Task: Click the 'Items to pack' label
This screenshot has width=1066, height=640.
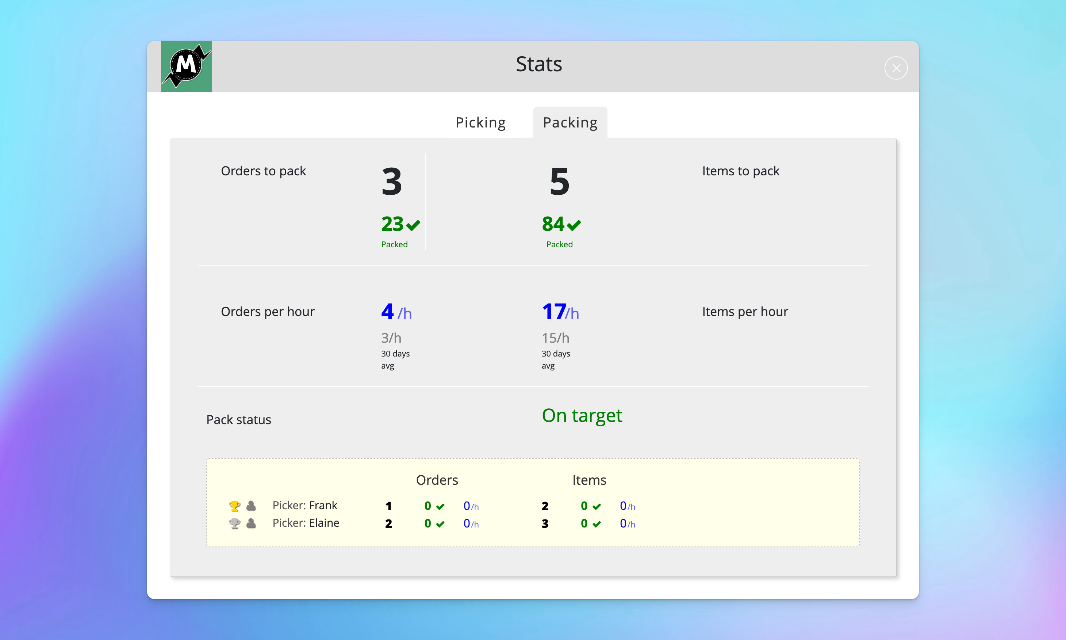Action: 741,171
